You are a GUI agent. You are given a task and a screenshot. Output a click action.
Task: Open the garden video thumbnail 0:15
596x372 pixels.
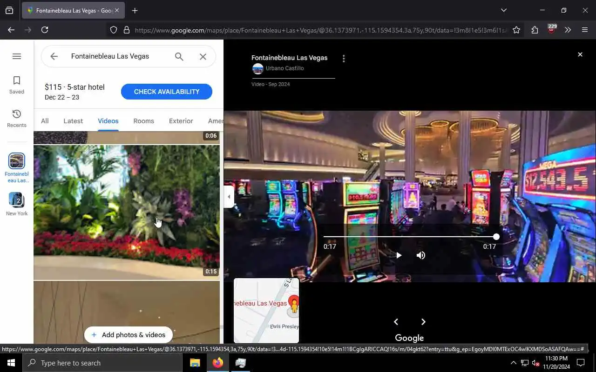pyautogui.click(x=127, y=213)
